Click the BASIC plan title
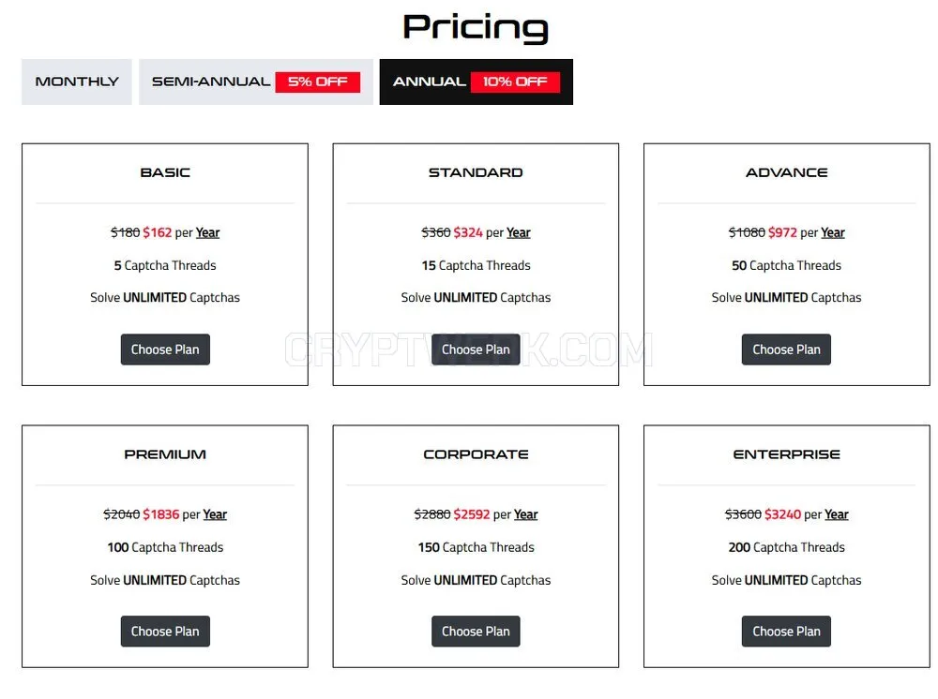 (165, 172)
